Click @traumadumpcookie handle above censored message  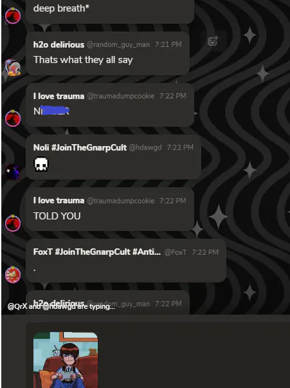click(x=121, y=96)
